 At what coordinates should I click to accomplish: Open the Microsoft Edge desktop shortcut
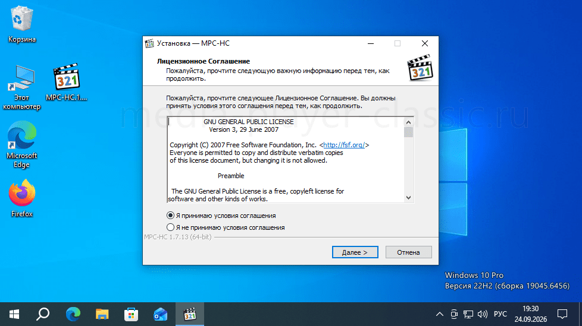tap(22, 145)
